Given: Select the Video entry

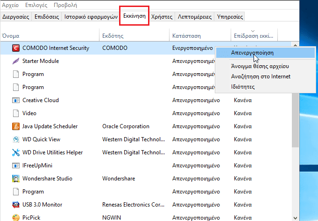Looking at the screenshot, I should [x=29, y=113].
